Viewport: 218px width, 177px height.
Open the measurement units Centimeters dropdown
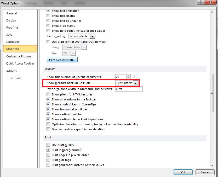135,83
